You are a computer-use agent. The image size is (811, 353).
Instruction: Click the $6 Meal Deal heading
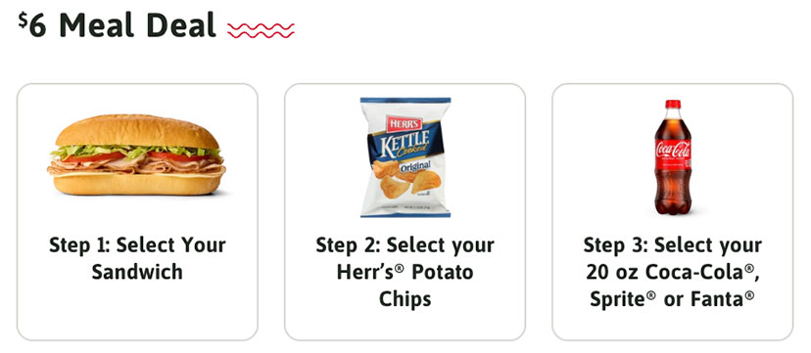118,25
